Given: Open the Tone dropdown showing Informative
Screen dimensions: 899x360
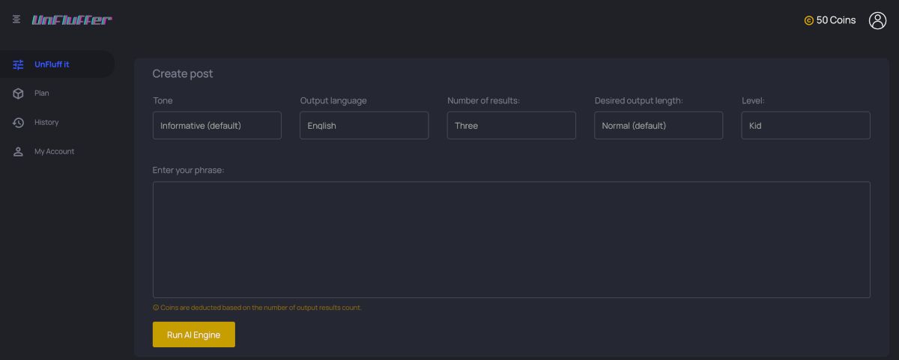Looking at the screenshot, I should (x=217, y=126).
